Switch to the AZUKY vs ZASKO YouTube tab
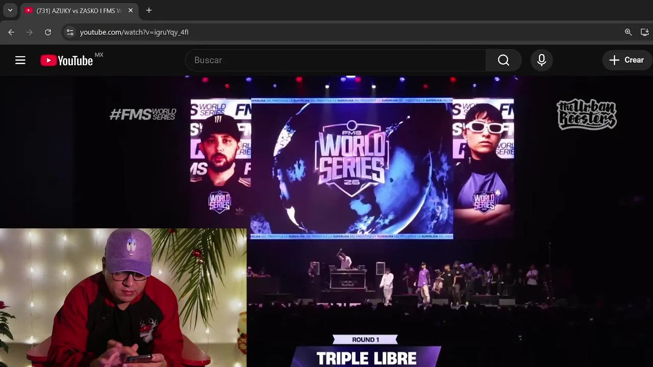The image size is (653, 367). [79, 10]
